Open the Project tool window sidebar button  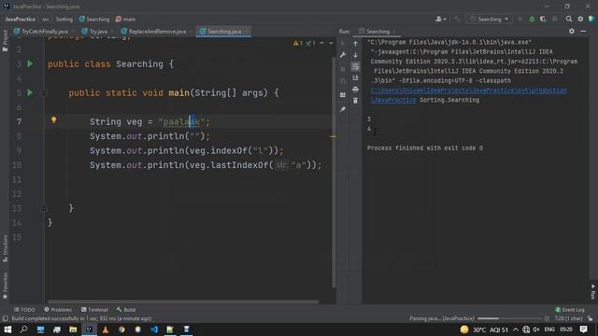tap(5, 41)
